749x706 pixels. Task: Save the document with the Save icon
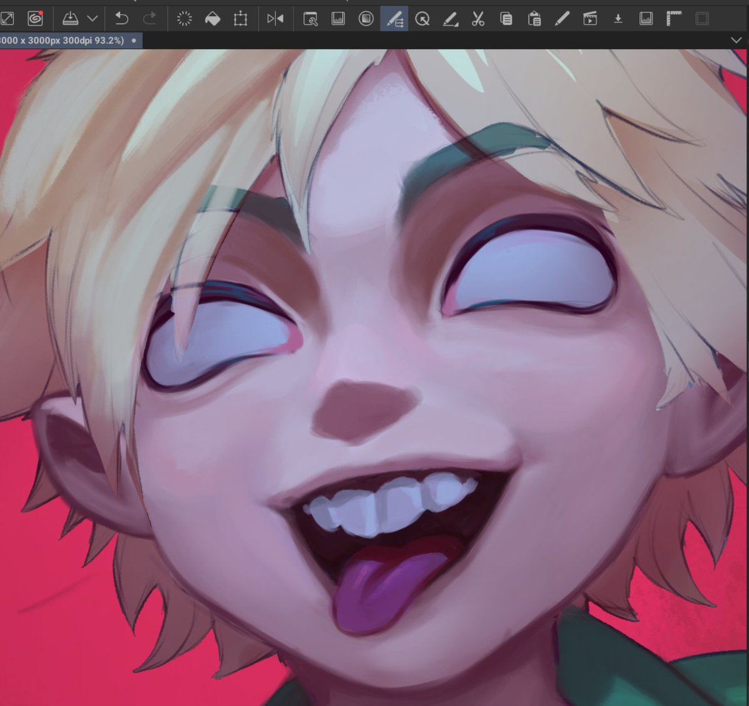(71, 19)
